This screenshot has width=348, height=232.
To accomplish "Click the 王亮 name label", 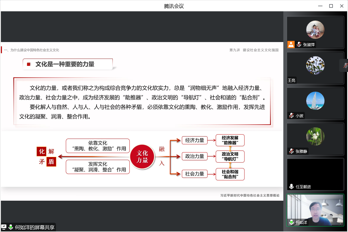I will (x=292, y=80).
